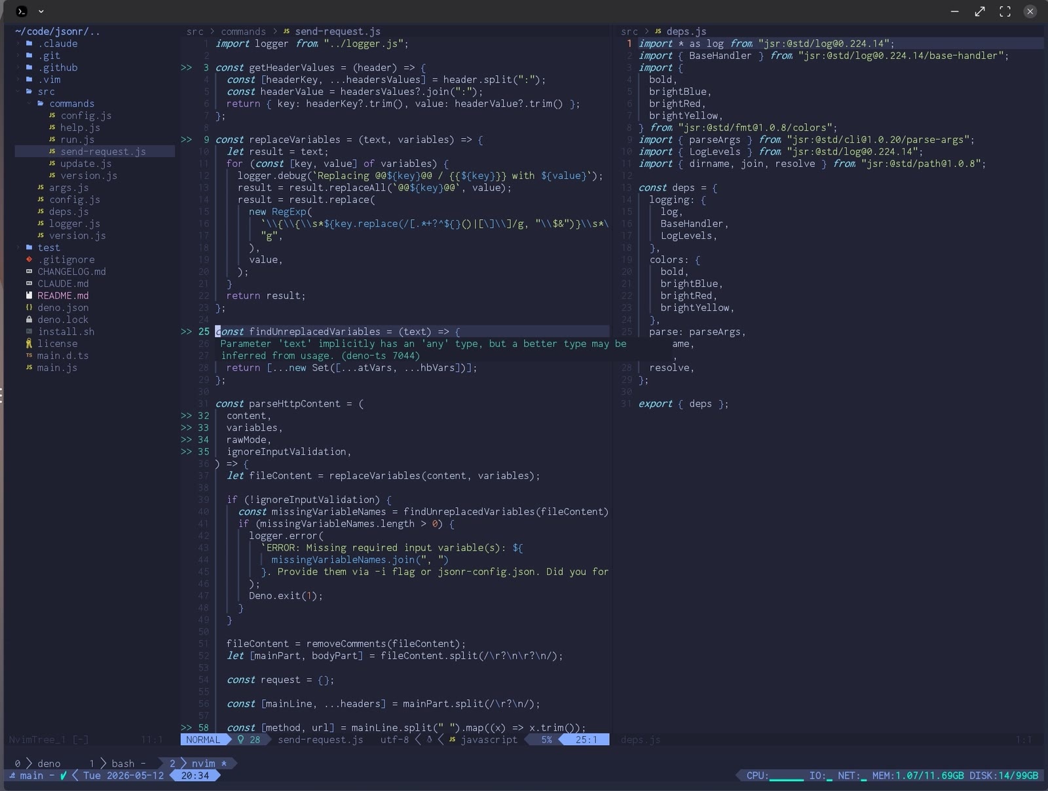
Task: Click the shell icon beside install.sh
Action: pyautogui.click(x=29, y=332)
